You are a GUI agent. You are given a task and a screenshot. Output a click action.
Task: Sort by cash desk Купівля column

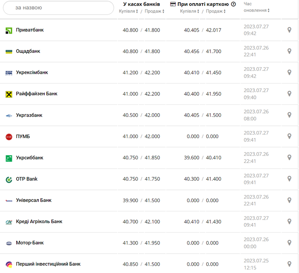tap(129, 11)
